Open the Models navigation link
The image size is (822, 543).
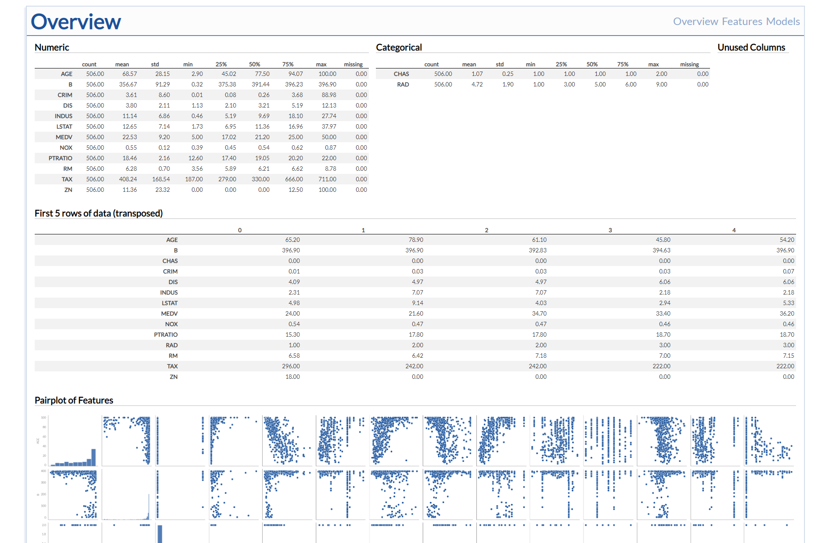click(x=783, y=22)
